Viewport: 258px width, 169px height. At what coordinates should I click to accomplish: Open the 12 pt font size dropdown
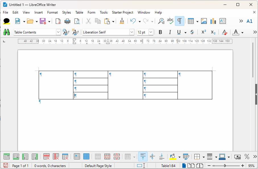(x=151, y=32)
